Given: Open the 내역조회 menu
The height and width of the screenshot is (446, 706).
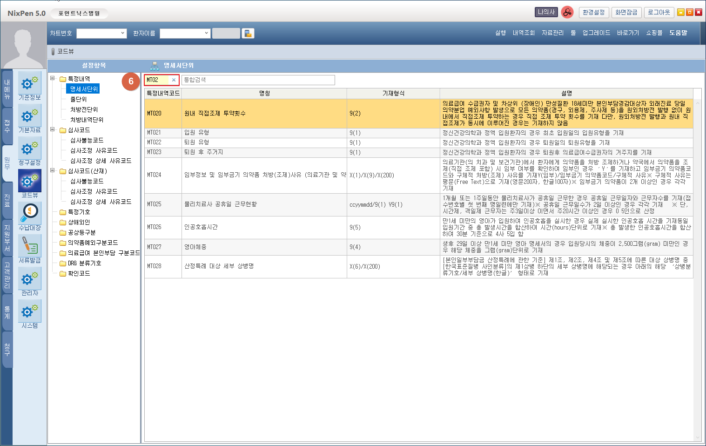Looking at the screenshot, I should [x=524, y=33].
